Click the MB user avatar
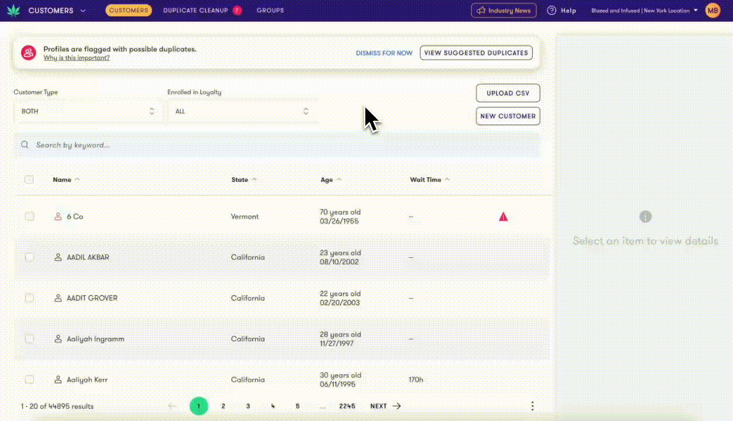The height and width of the screenshot is (421, 733). (x=713, y=11)
